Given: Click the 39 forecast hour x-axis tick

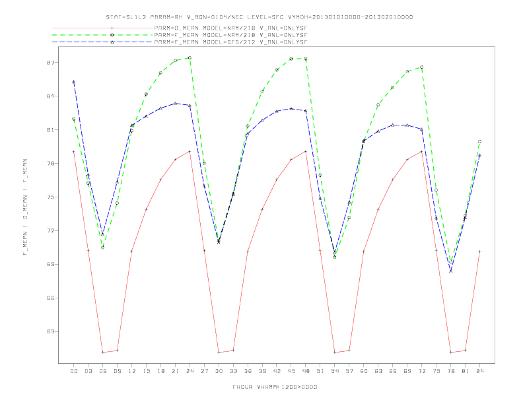Looking at the screenshot, I should click(262, 371).
